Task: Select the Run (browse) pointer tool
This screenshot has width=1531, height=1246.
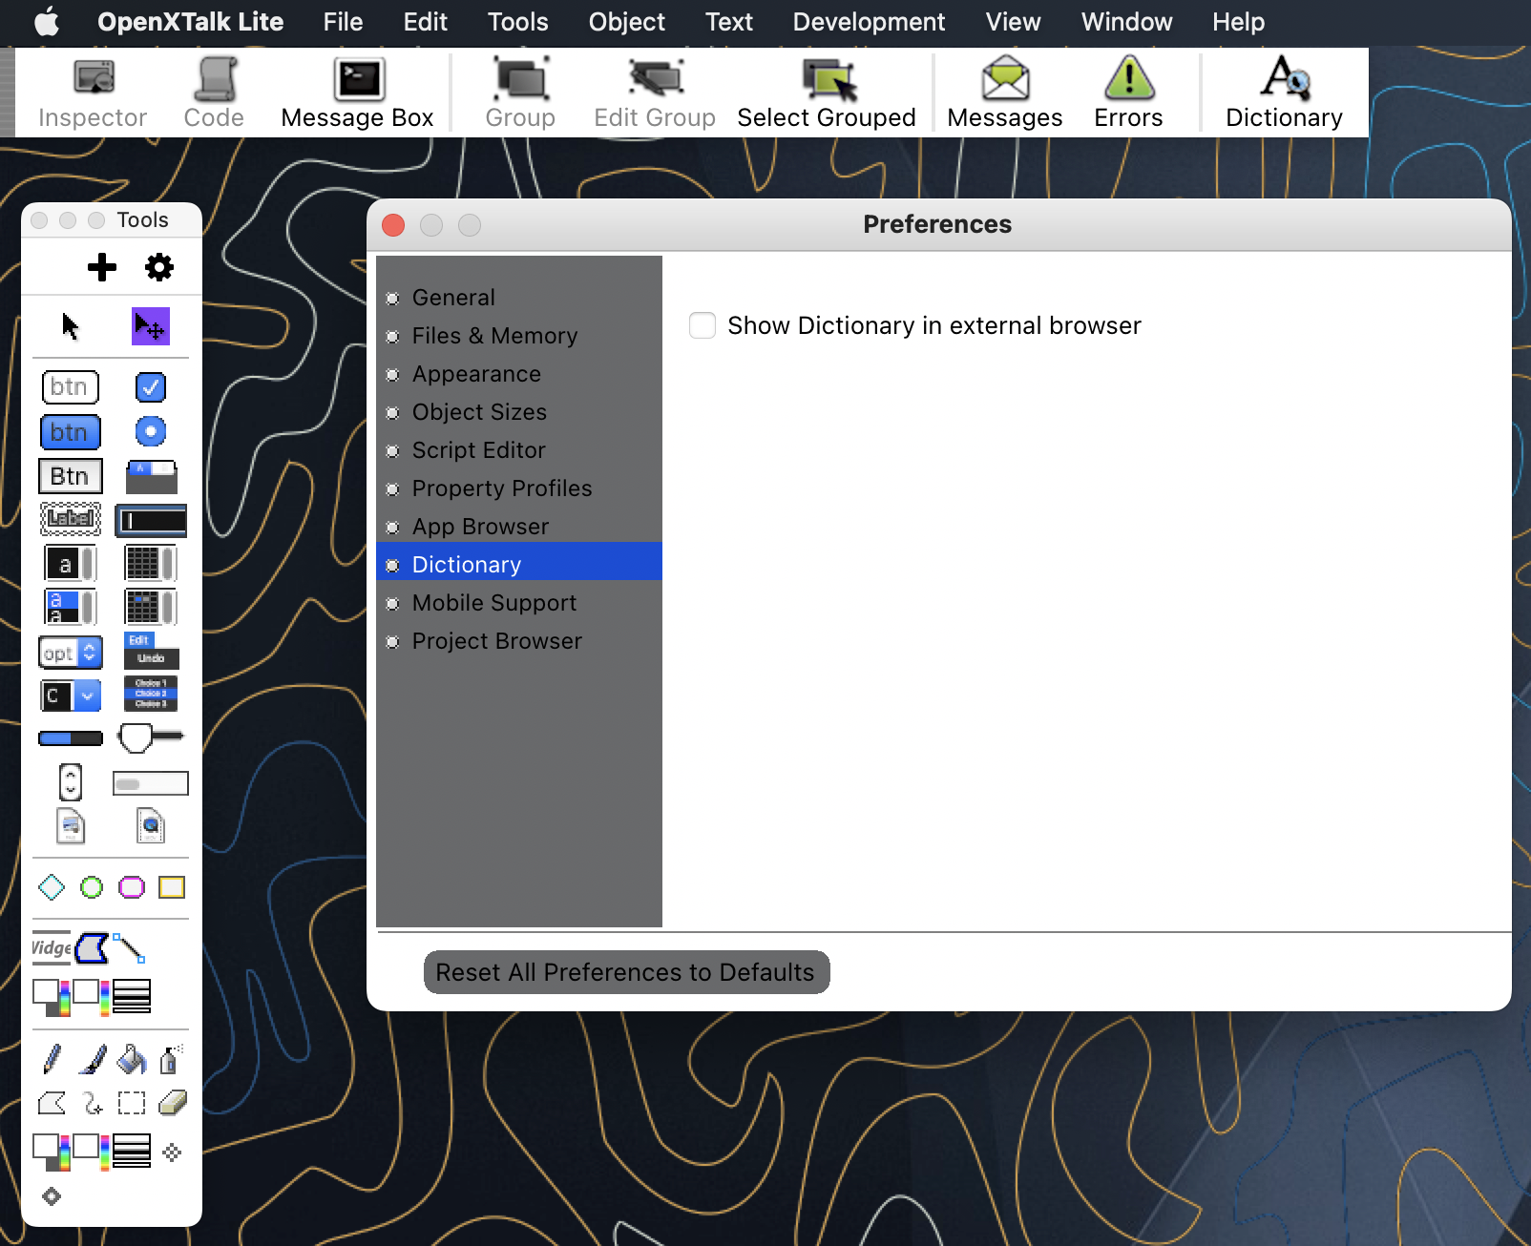Action: point(71,326)
